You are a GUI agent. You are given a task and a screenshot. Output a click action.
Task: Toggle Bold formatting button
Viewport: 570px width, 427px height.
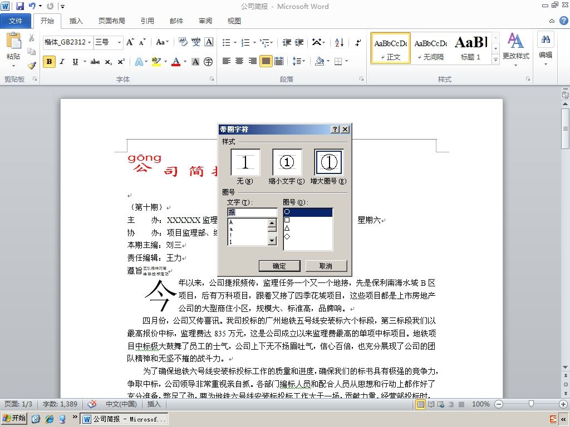pyautogui.click(x=49, y=62)
